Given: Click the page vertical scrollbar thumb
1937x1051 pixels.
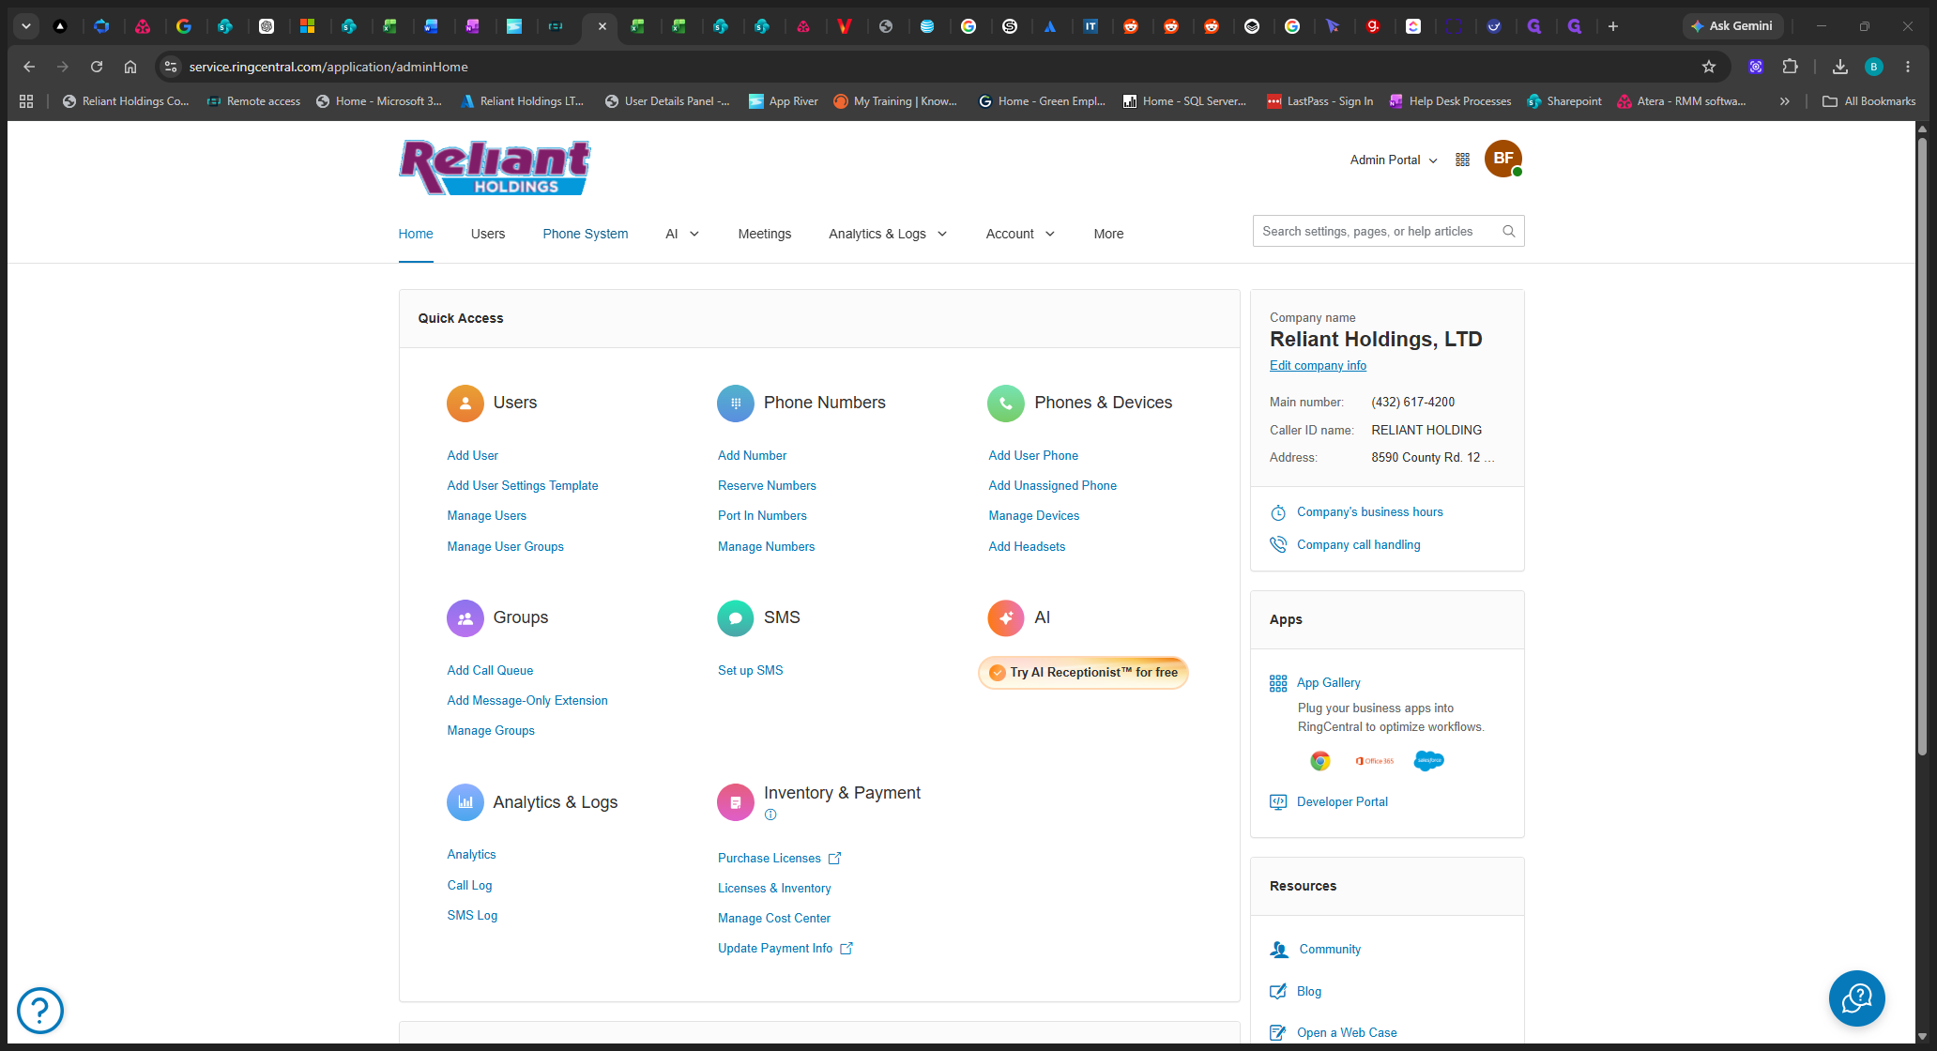Looking at the screenshot, I should pyautogui.click(x=1922, y=446).
